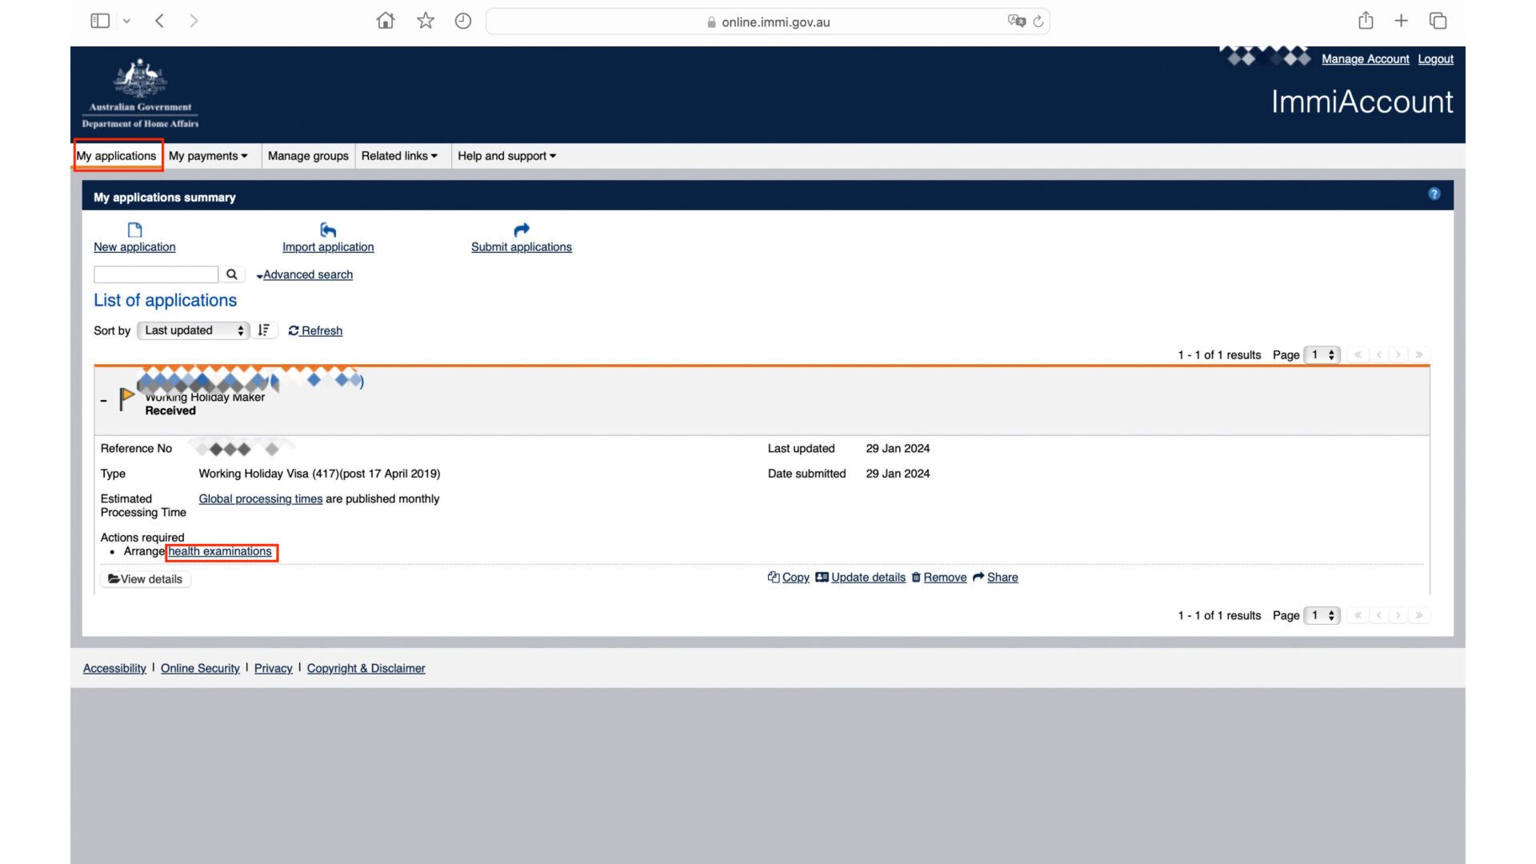The width and height of the screenshot is (1536, 864).
Task: Open the blue help question icon
Action: tap(1434, 194)
